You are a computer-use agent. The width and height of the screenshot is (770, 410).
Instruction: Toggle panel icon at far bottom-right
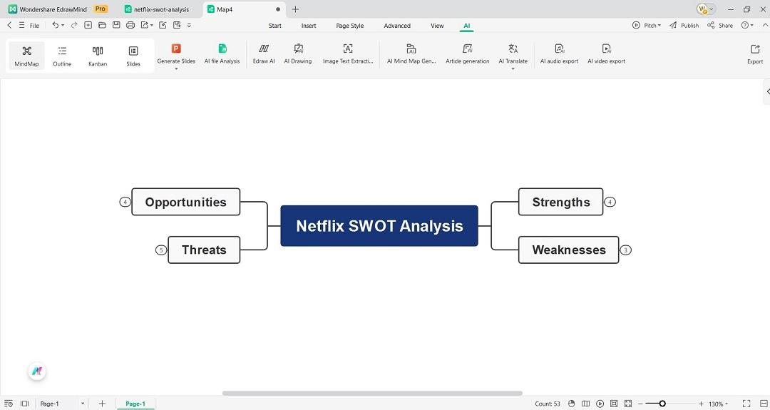[x=763, y=404]
